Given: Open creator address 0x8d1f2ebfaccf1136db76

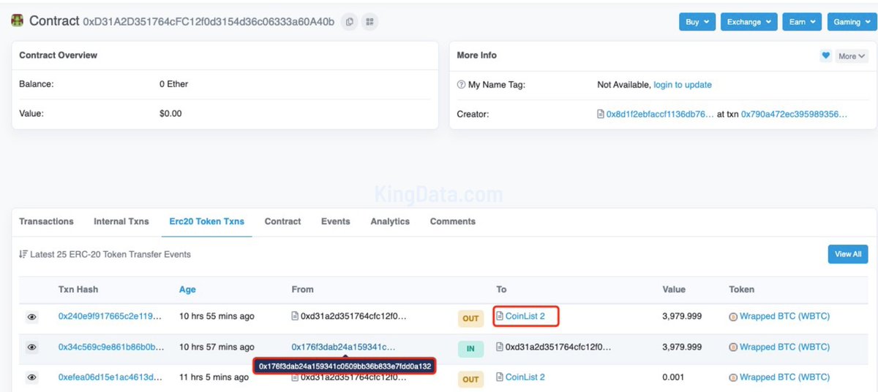Looking at the screenshot, I should point(660,115).
